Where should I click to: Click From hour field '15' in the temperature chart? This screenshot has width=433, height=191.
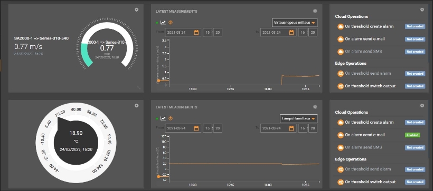click(x=208, y=128)
